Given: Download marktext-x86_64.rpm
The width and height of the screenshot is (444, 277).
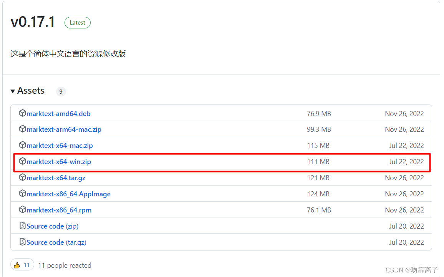Looking at the screenshot, I should point(59,210).
